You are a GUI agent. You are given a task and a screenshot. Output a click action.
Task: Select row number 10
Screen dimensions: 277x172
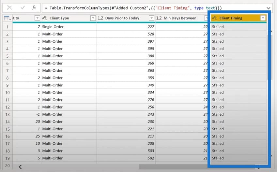[x=8, y=93]
